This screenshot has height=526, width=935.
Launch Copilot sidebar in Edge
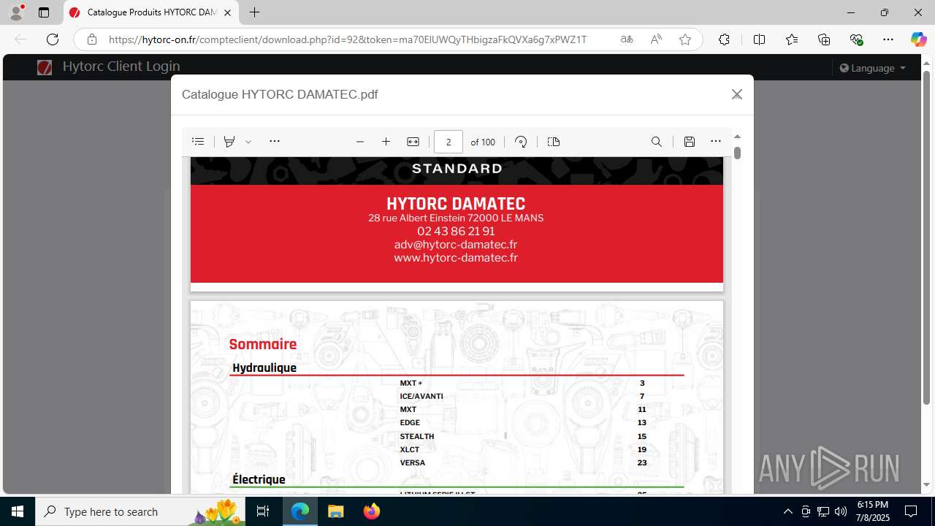(x=918, y=39)
